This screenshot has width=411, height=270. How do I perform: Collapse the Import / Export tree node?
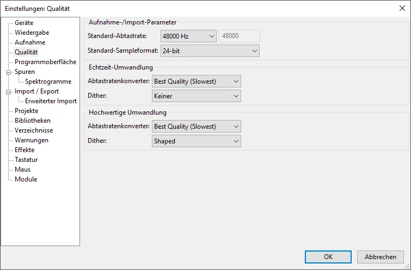pos(8,92)
